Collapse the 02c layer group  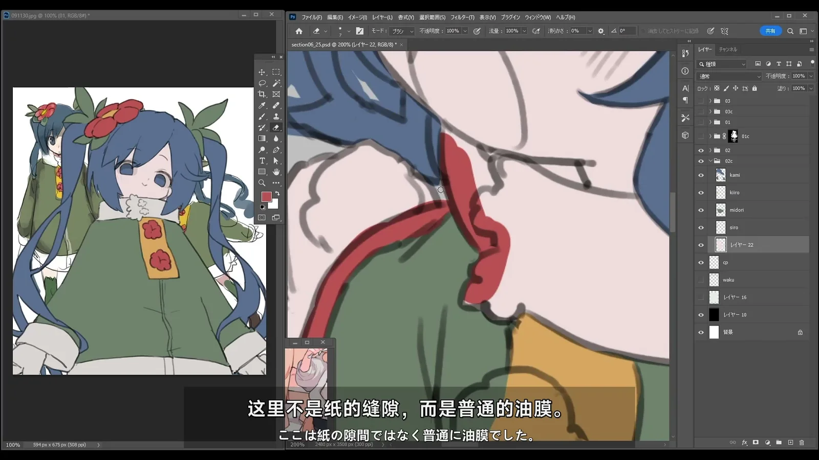[x=710, y=161]
